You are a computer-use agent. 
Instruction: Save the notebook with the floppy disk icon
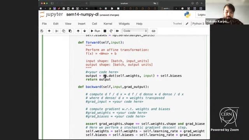[42, 31]
